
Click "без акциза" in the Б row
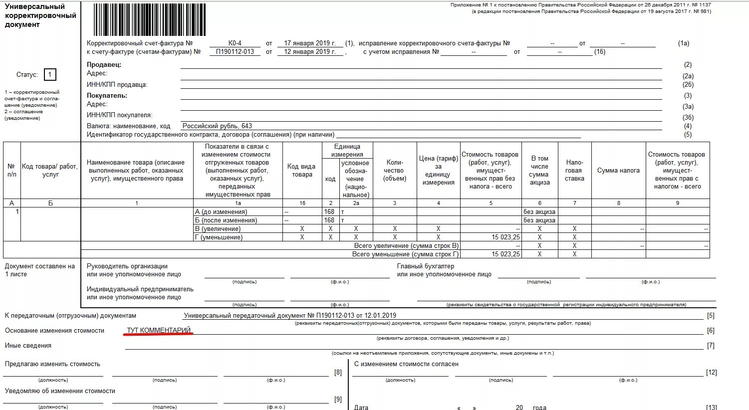(x=539, y=220)
